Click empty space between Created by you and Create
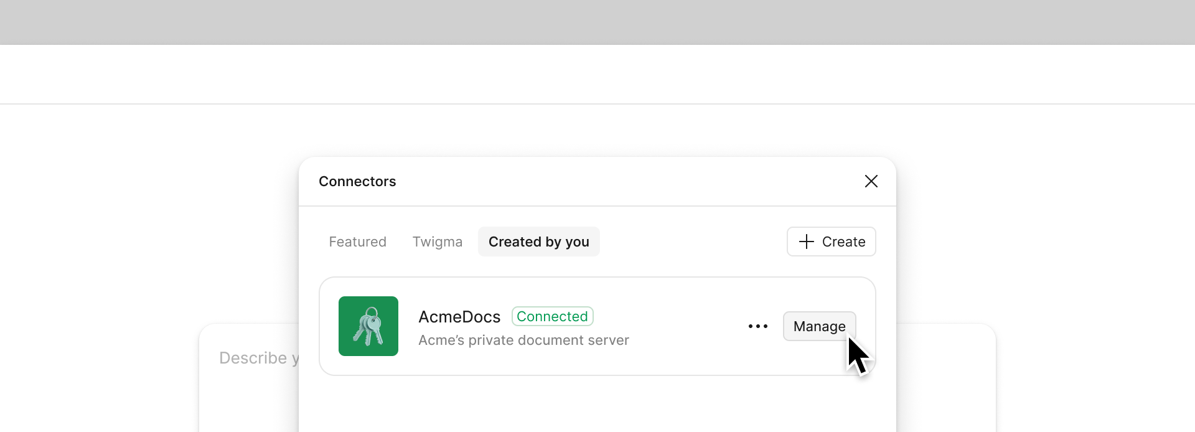The height and width of the screenshot is (432, 1195). point(691,242)
